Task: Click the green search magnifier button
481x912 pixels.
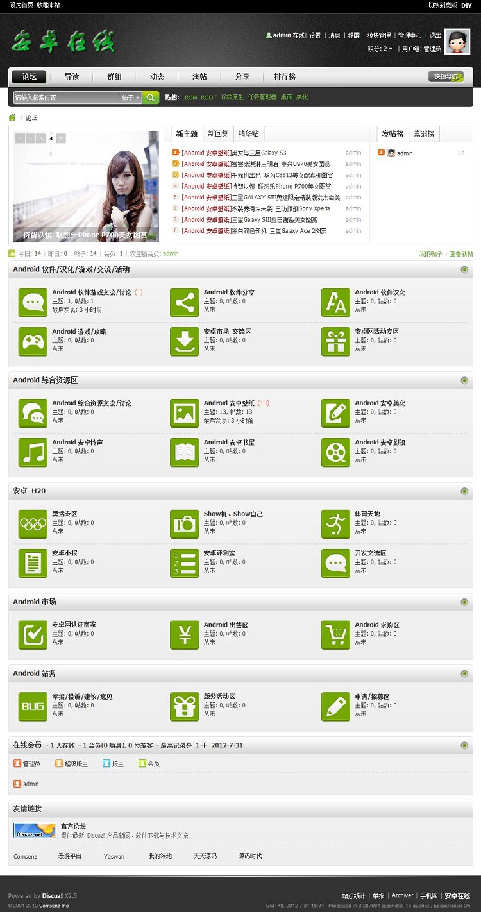Action: 150,97
